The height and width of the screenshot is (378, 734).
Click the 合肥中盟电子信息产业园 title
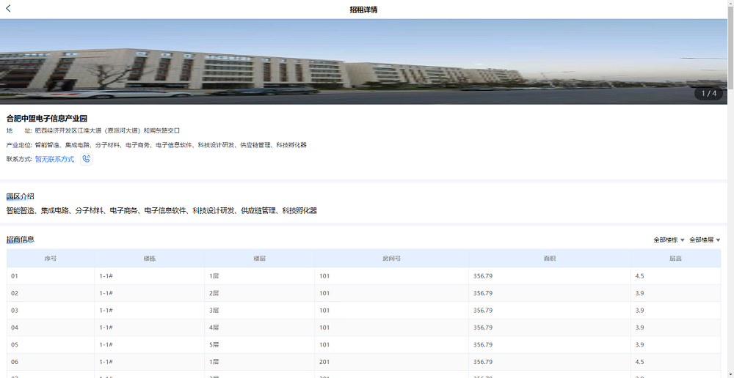point(47,119)
